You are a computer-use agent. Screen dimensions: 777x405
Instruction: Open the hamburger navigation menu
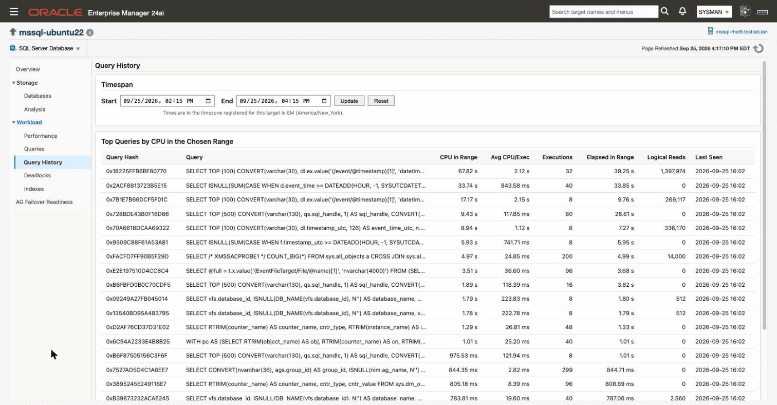point(14,11)
